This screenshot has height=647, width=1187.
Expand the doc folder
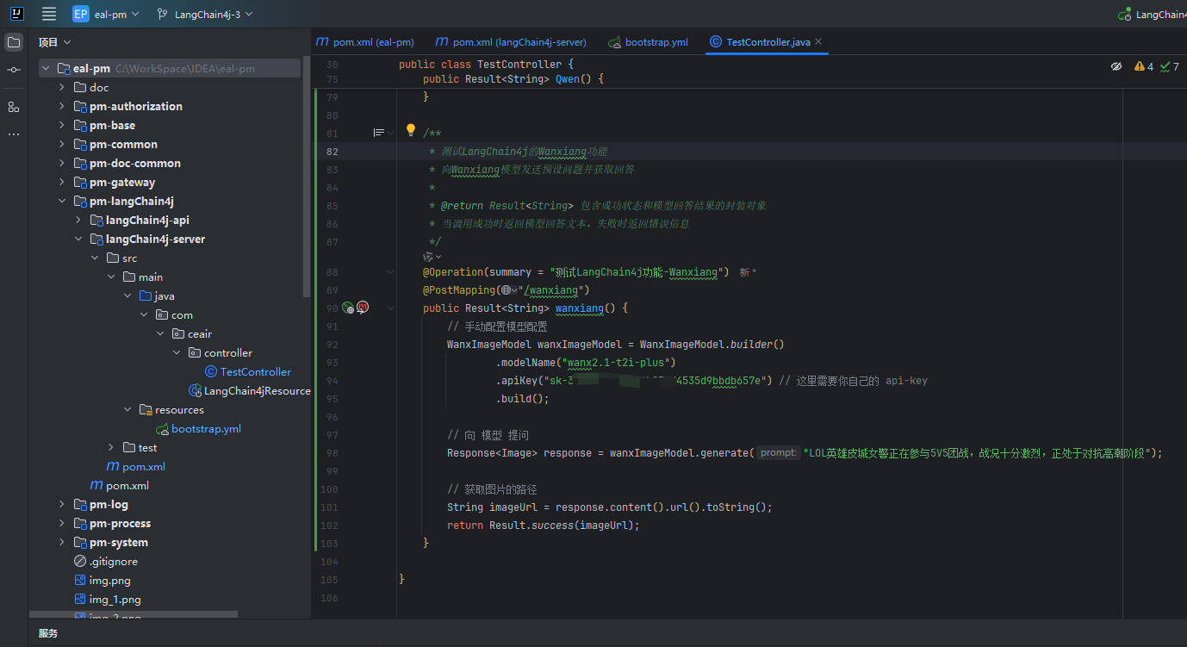[x=62, y=87]
